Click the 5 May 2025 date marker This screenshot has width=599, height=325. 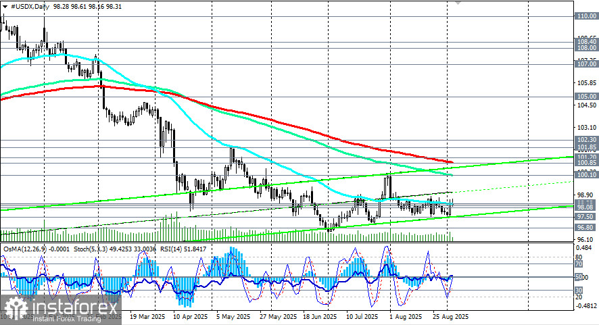point(233,317)
